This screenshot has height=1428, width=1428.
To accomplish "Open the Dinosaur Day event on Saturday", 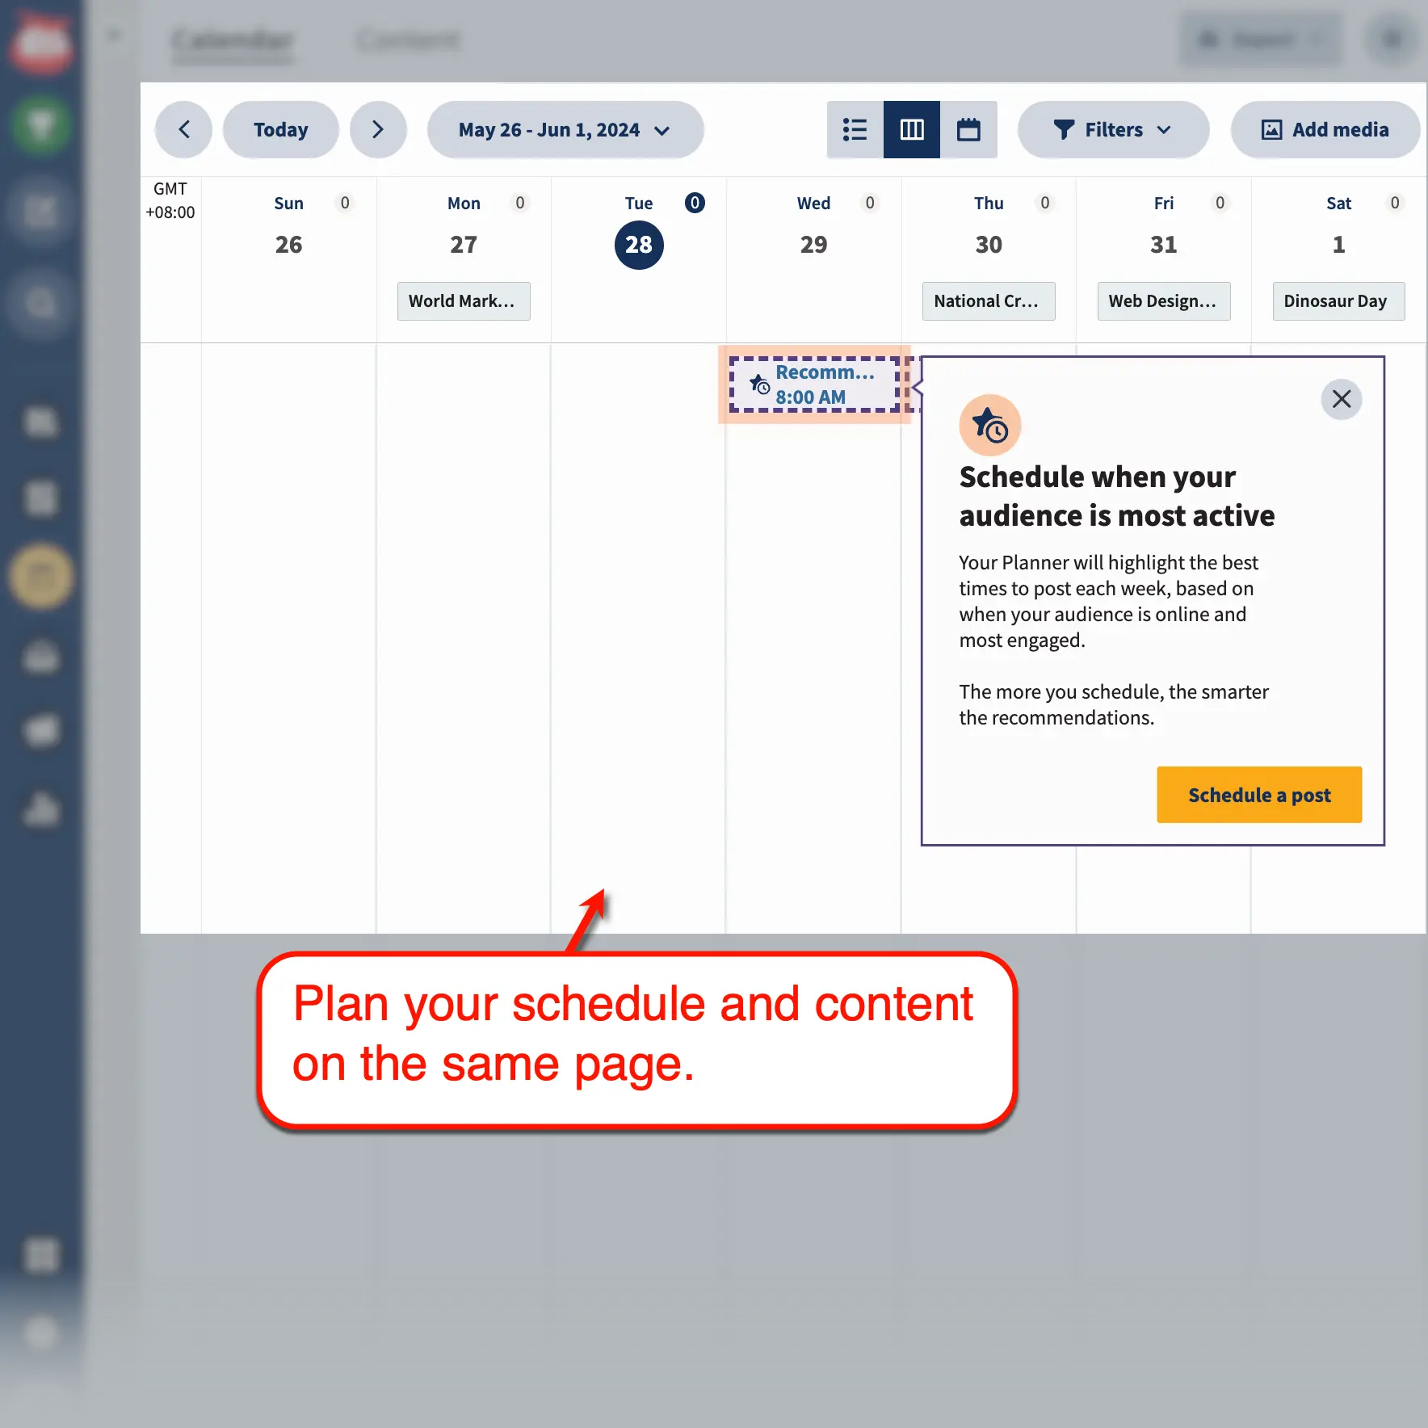I will (1338, 300).
